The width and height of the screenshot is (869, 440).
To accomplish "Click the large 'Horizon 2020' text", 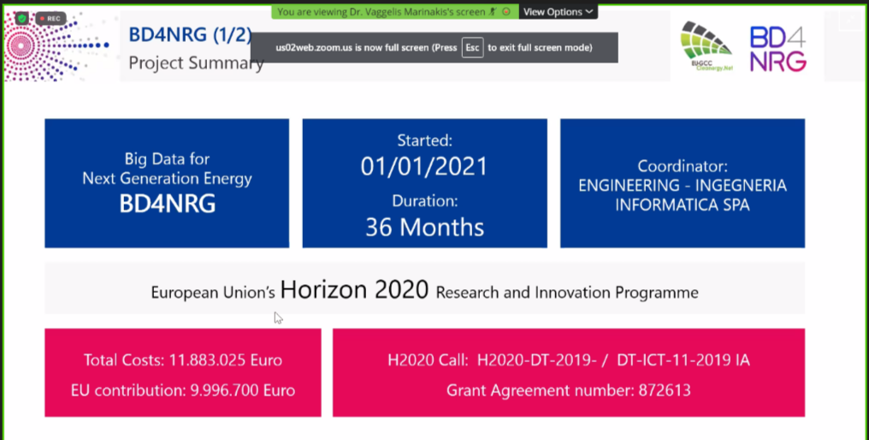I will tap(355, 289).
